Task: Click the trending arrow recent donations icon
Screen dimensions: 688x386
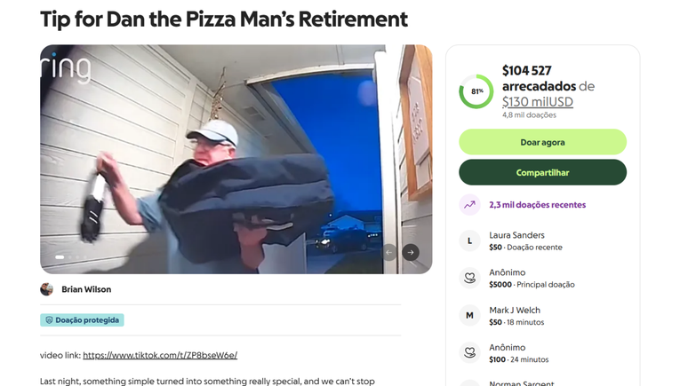Action: point(469,205)
